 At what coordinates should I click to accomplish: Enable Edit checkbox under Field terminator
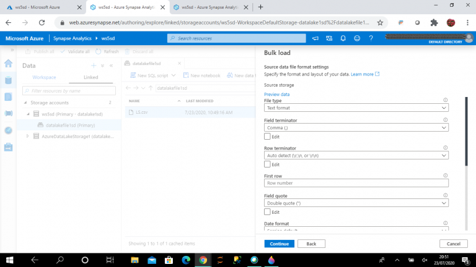267,136
